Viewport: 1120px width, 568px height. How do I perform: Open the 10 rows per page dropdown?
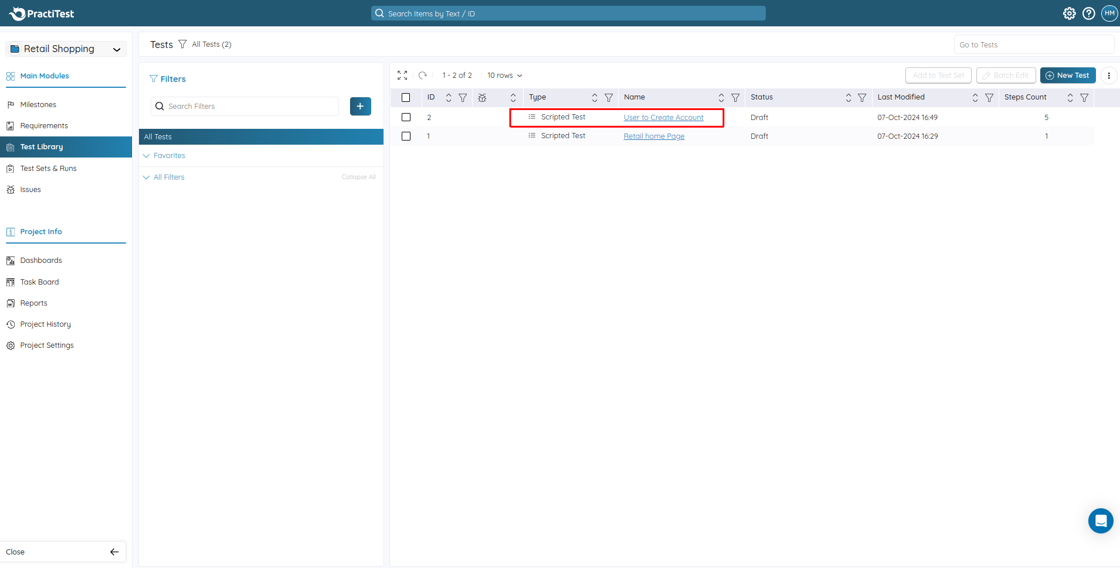pos(504,76)
